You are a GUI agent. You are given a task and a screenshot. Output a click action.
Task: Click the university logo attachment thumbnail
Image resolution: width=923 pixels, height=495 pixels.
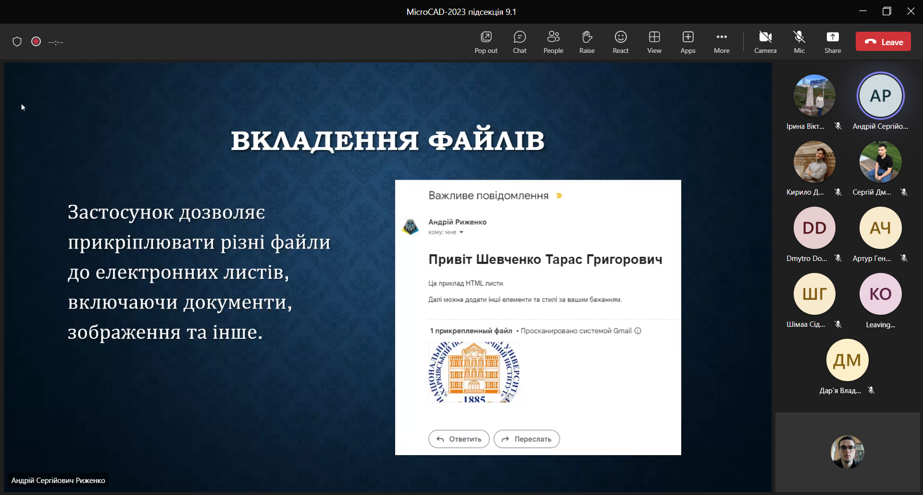click(x=474, y=372)
